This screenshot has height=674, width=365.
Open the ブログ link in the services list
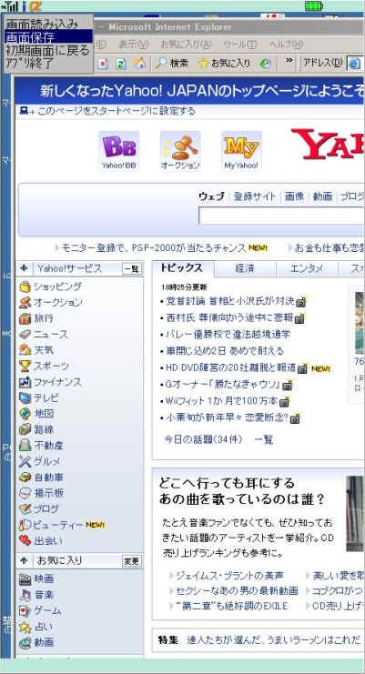(x=46, y=509)
